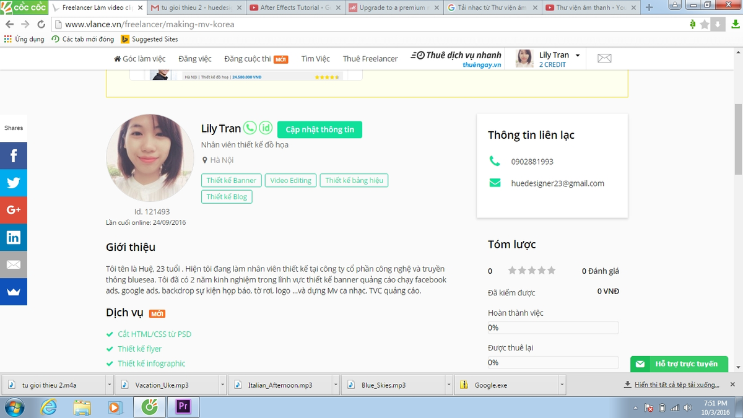Click the Hoàn thành việc progress bar
Viewport: 743px width, 418px height.
coord(553,328)
